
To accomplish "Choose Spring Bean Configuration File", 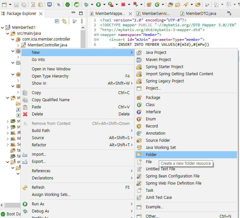I will point(186,176).
